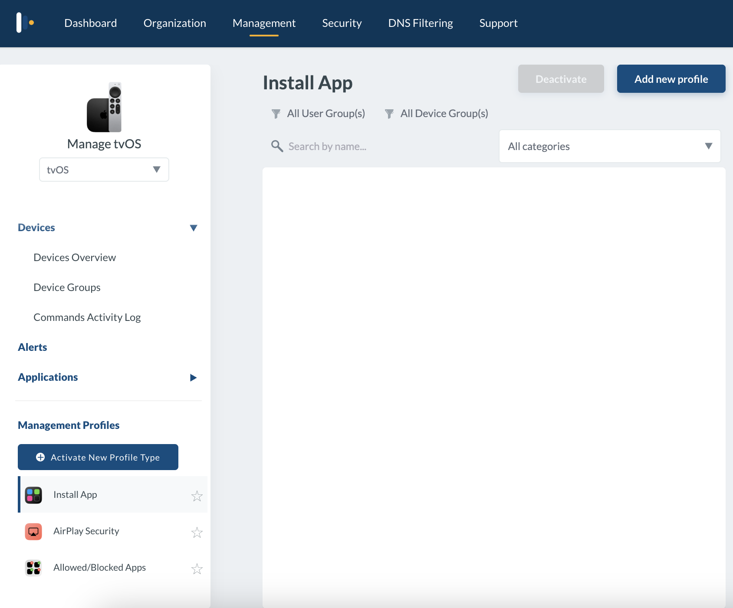Open Commands Activity Log
The image size is (733, 608).
(x=87, y=317)
